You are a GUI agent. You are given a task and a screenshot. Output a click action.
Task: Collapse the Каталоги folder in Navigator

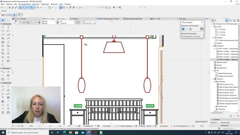click(x=213, y=79)
